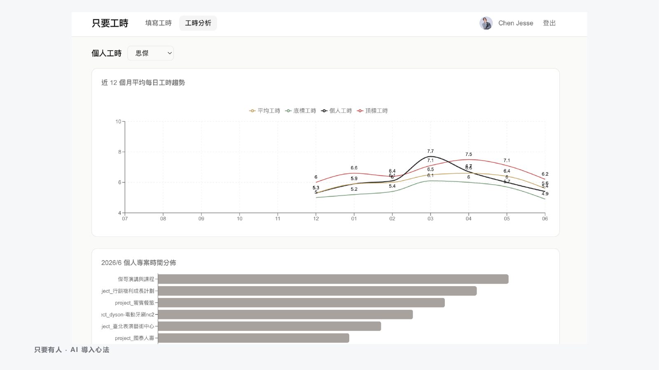Click the dyson-電動牙刷nc2 bar

(x=285, y=314)
